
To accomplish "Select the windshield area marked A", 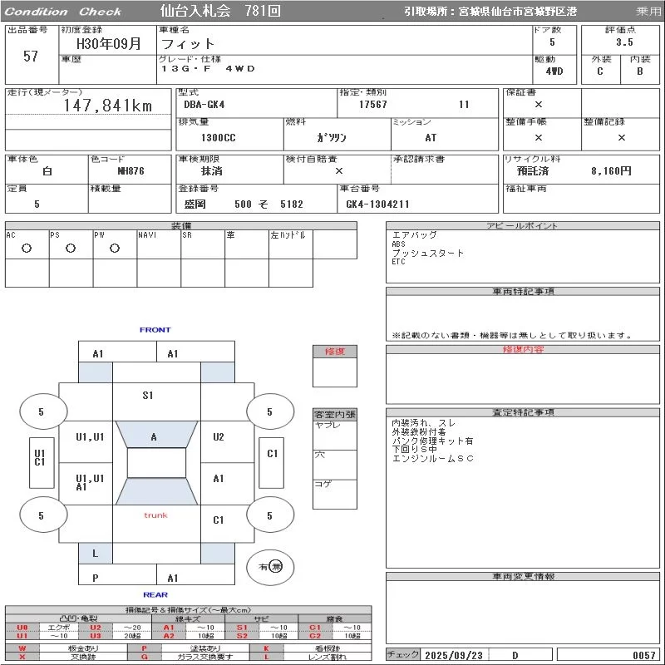I will coord(154,437).
